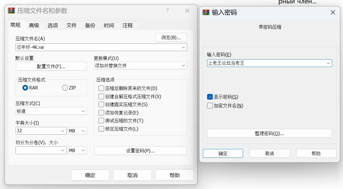
Task: Close the 压缩文件名和参数 dialog
Action: [x=187, y=11]
